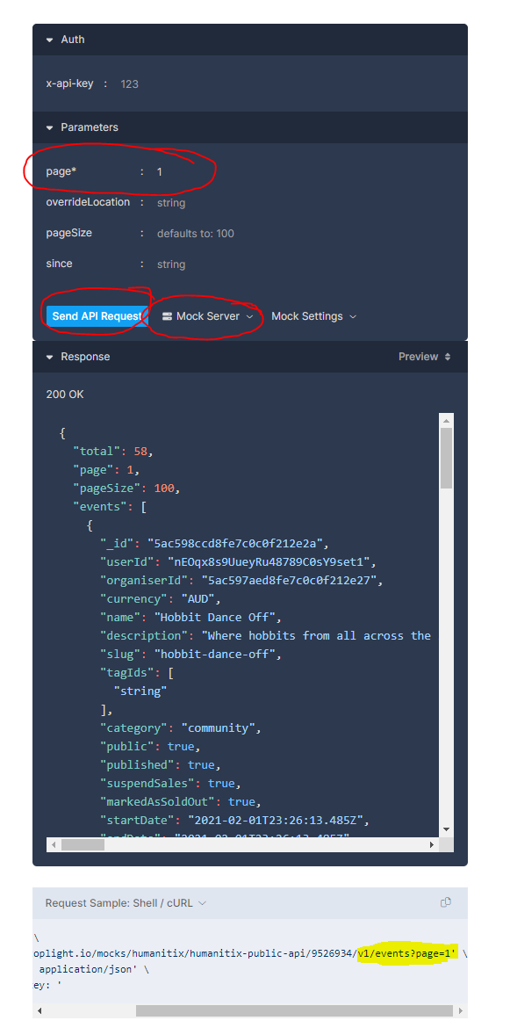Click response horizontal scroll right arrow

point(432,844)
